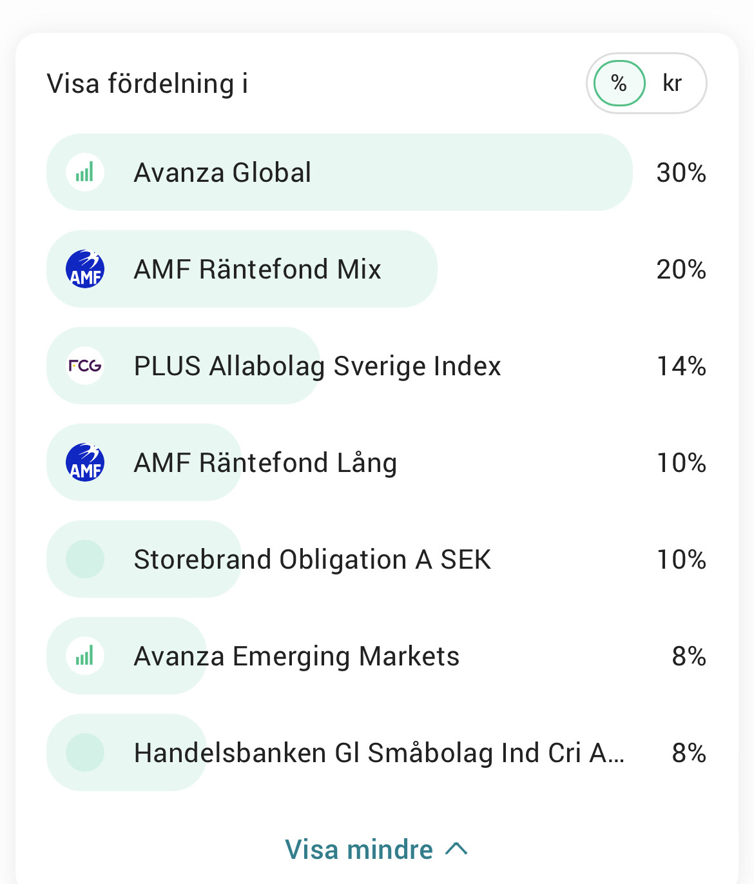
Task: Select Handelsbanken Gl Småbolag Ind Cri fund
Action: [376, 752]
